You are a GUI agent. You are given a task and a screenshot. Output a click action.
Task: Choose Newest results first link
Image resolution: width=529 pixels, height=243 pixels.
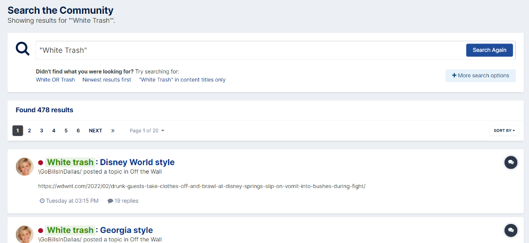pyautogui.click(x=107, y=80)
